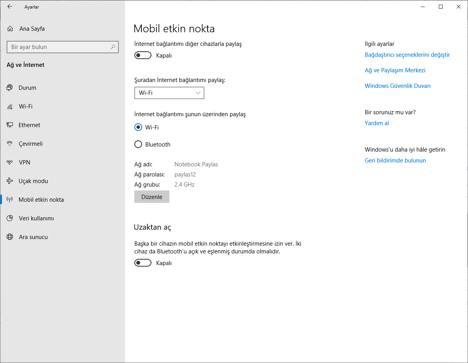Open Windows Güvenlik Duvarı link
This screenshot has width=468, height=363.
tap(397, 86)
